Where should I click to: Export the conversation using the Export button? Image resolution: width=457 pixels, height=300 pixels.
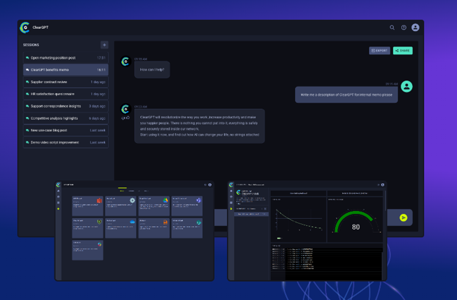point(379,51)
